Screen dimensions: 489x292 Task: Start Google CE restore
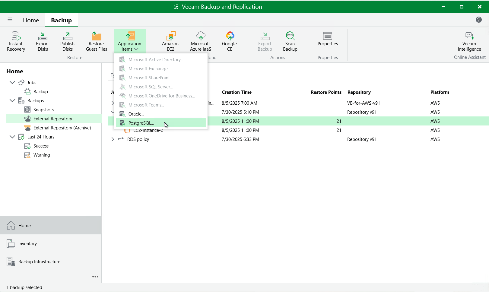[230, 41]
